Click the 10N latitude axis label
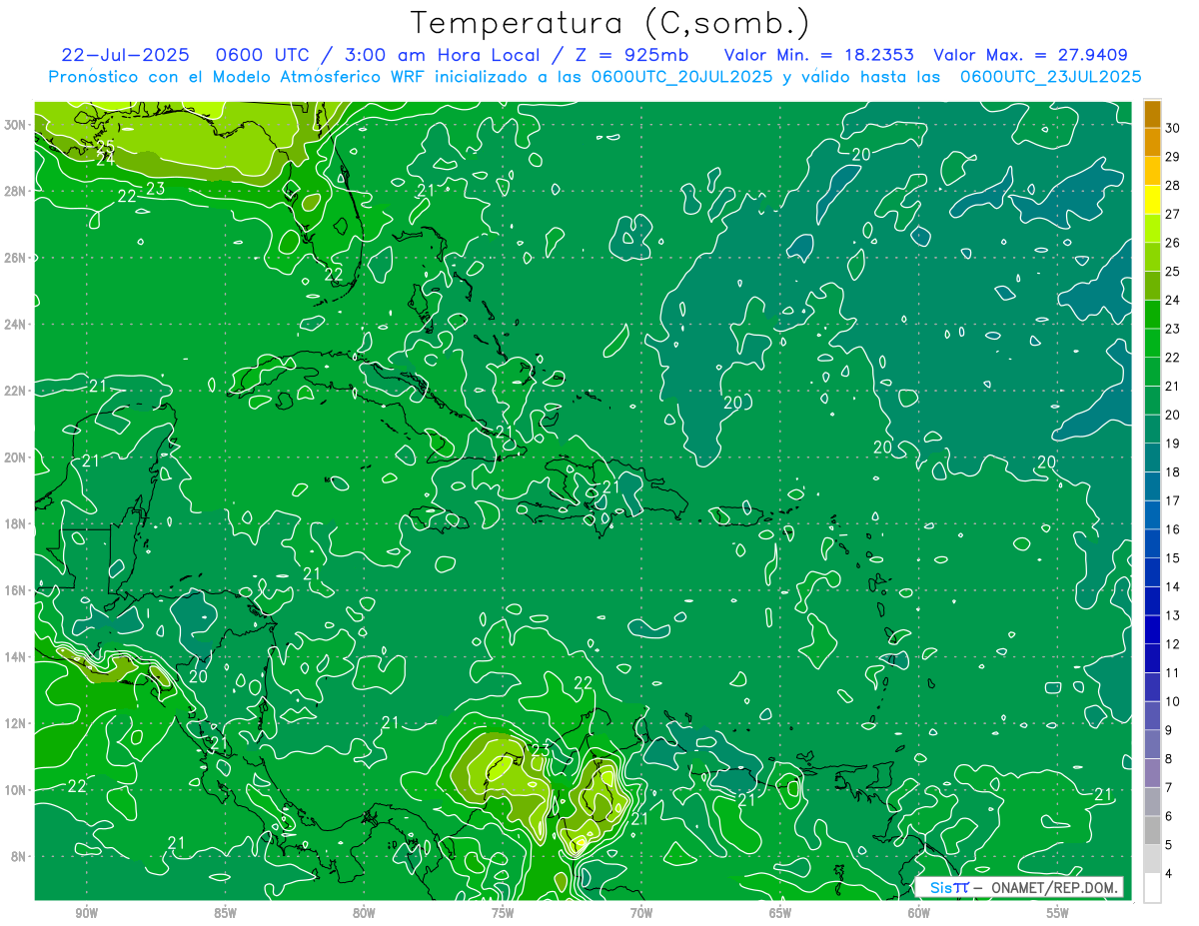Viewport: 1199px width, 926px height. [16, 790]
